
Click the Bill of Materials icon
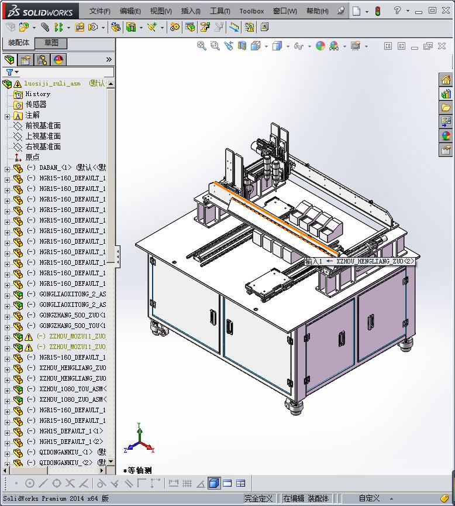coord(190,27)
